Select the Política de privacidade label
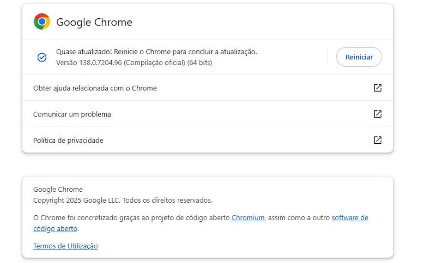 click(x=68, y=141)
